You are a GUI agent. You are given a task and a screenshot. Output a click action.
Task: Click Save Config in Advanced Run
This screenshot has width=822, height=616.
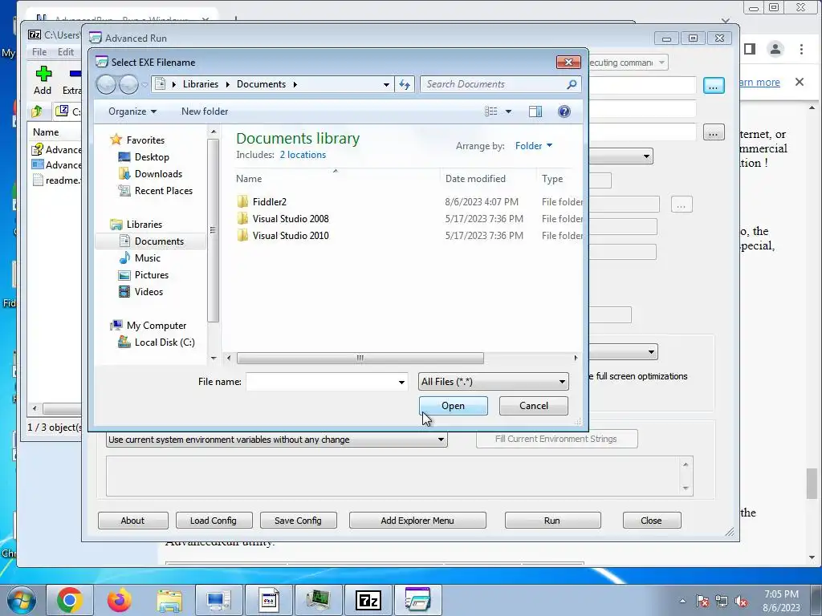click(298, 520)
